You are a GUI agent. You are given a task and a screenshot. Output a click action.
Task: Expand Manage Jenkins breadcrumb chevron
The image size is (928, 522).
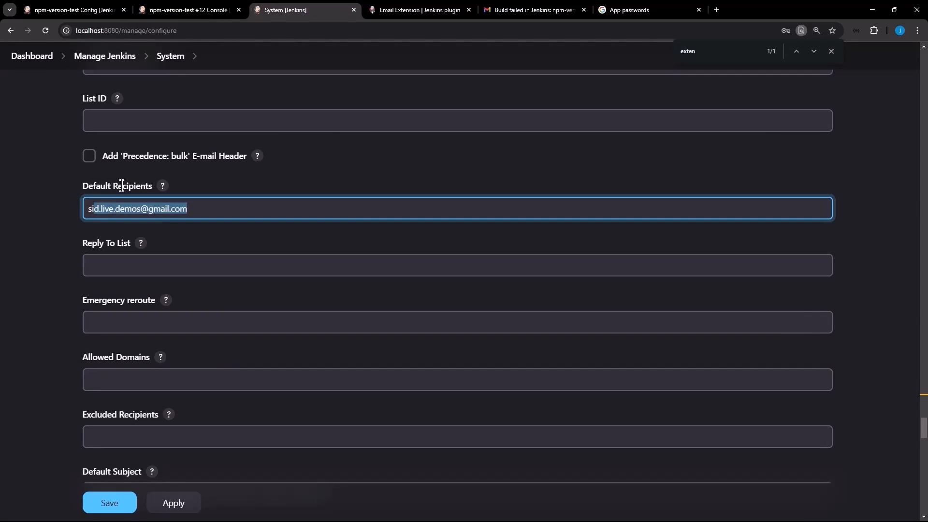[x=146, y=56]
